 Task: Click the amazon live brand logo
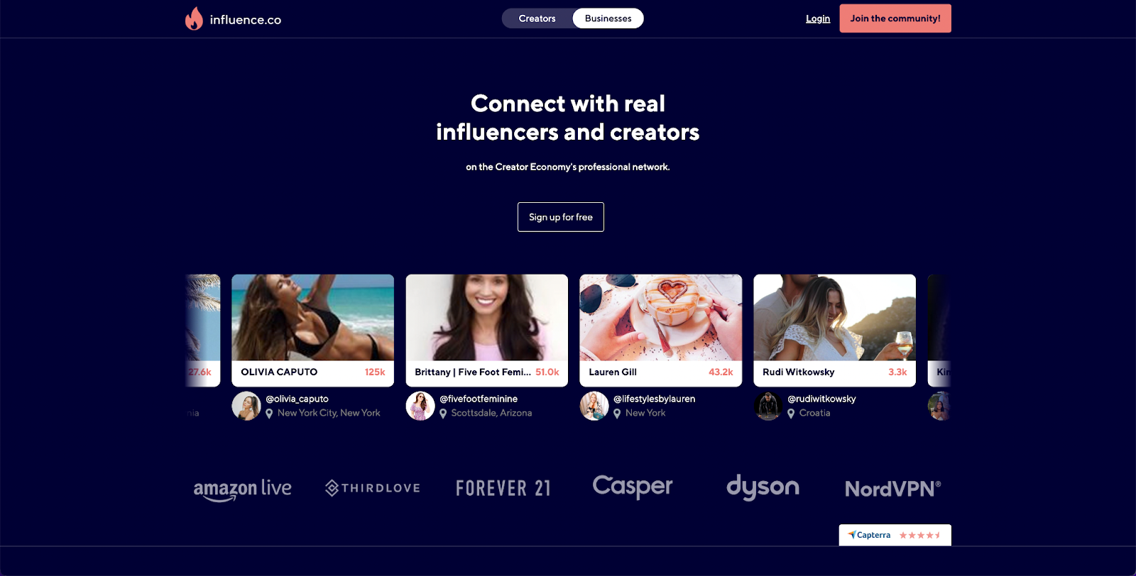(242, 489)
